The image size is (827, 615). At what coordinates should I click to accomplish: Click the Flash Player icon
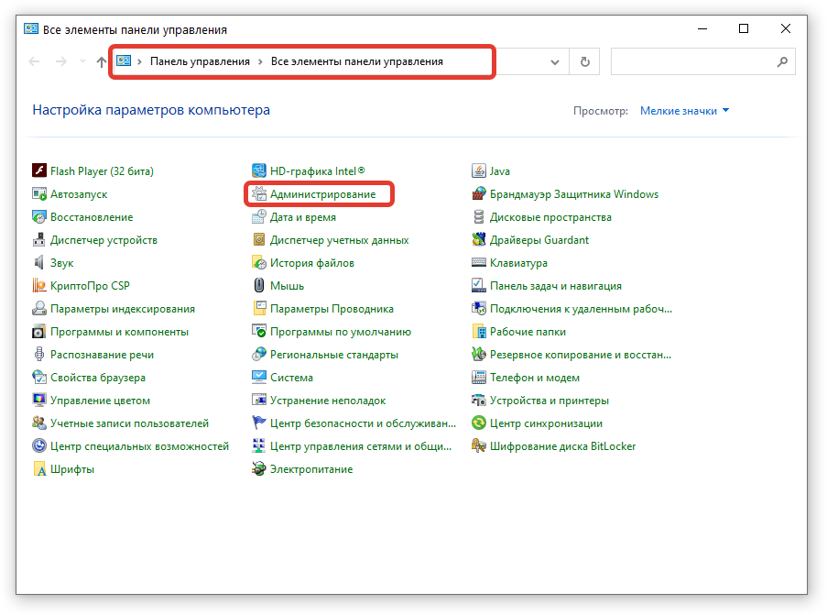coord(39,171)
